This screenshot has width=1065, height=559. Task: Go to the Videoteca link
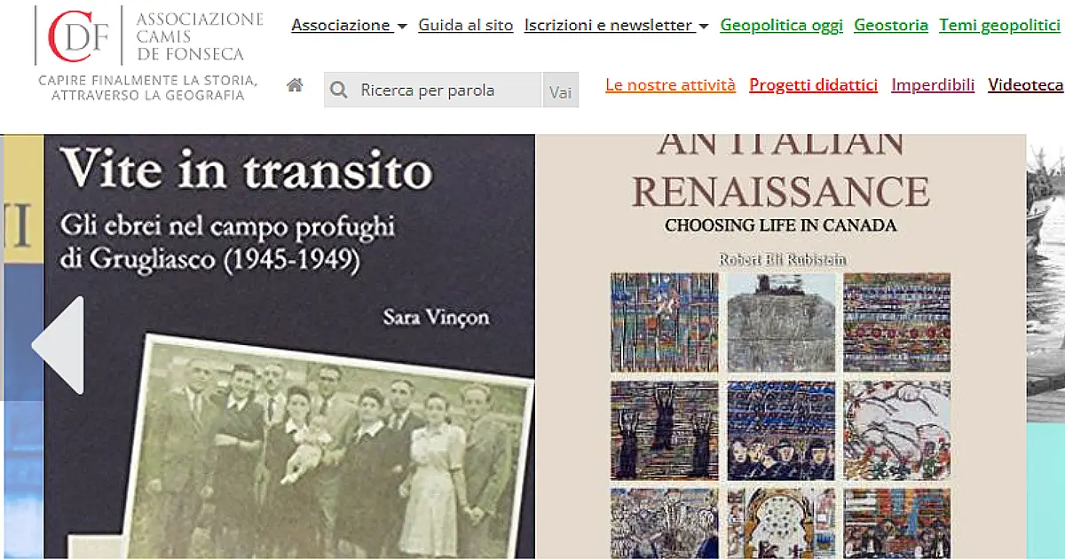(1025, 85)
